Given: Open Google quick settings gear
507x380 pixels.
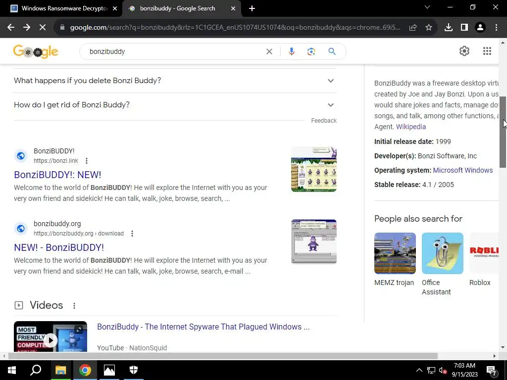Looking at the screenshot, I should tap(464, 51).
